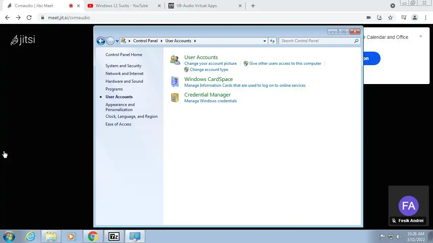Open Chrome three-dot menu
Screen dimensions: 433x243
click(425, 18)
